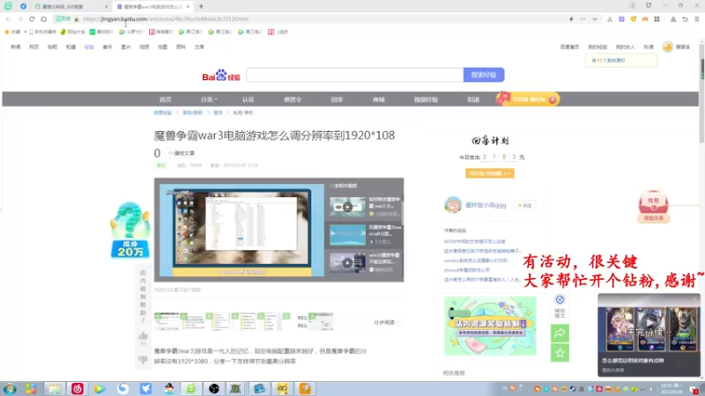Click the 百度经验 breadcrumb link
705x396 pixels.
click(x=163, y=113)
